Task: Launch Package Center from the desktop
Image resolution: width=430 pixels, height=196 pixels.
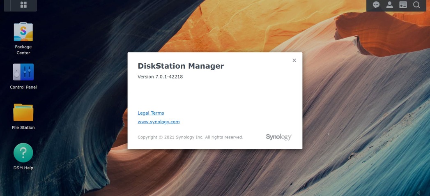Action: coord(23,32)
